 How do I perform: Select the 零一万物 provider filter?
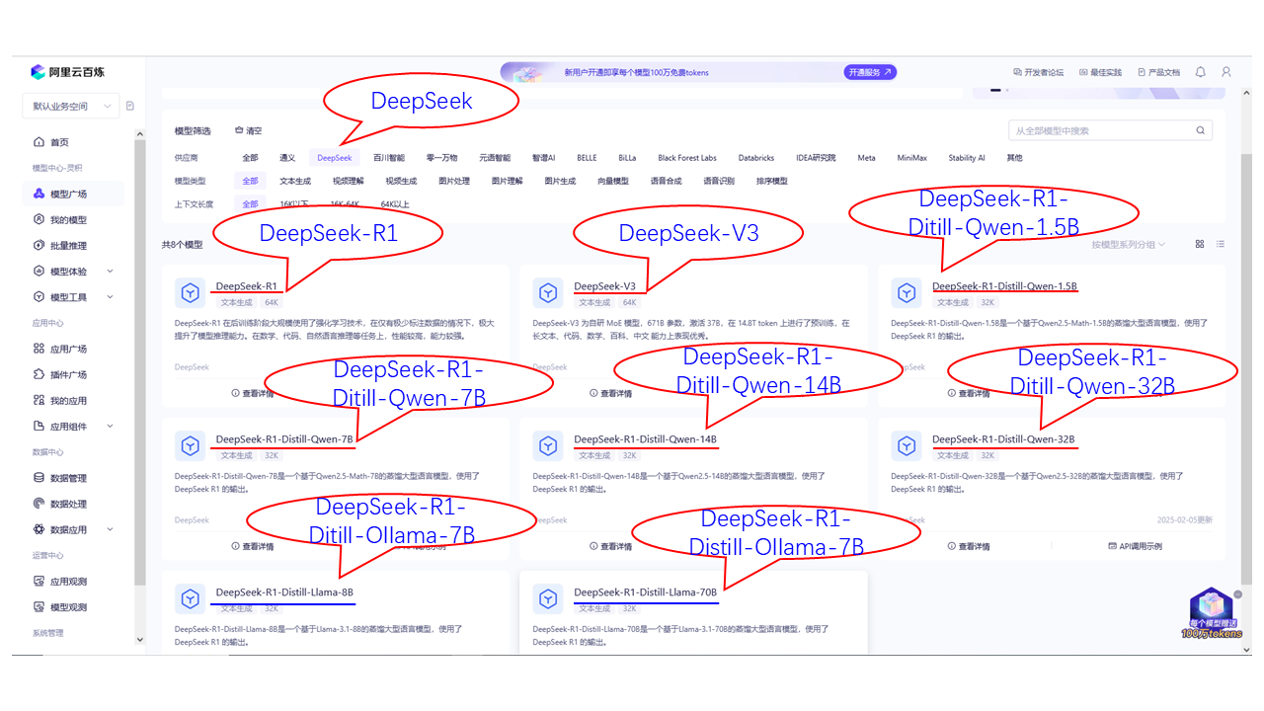(442, 158)
